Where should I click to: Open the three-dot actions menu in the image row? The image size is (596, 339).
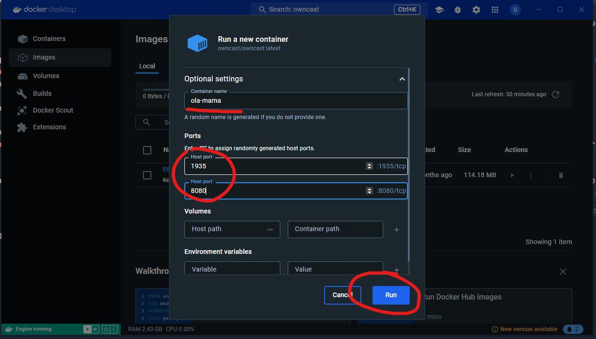coord(531,175)
